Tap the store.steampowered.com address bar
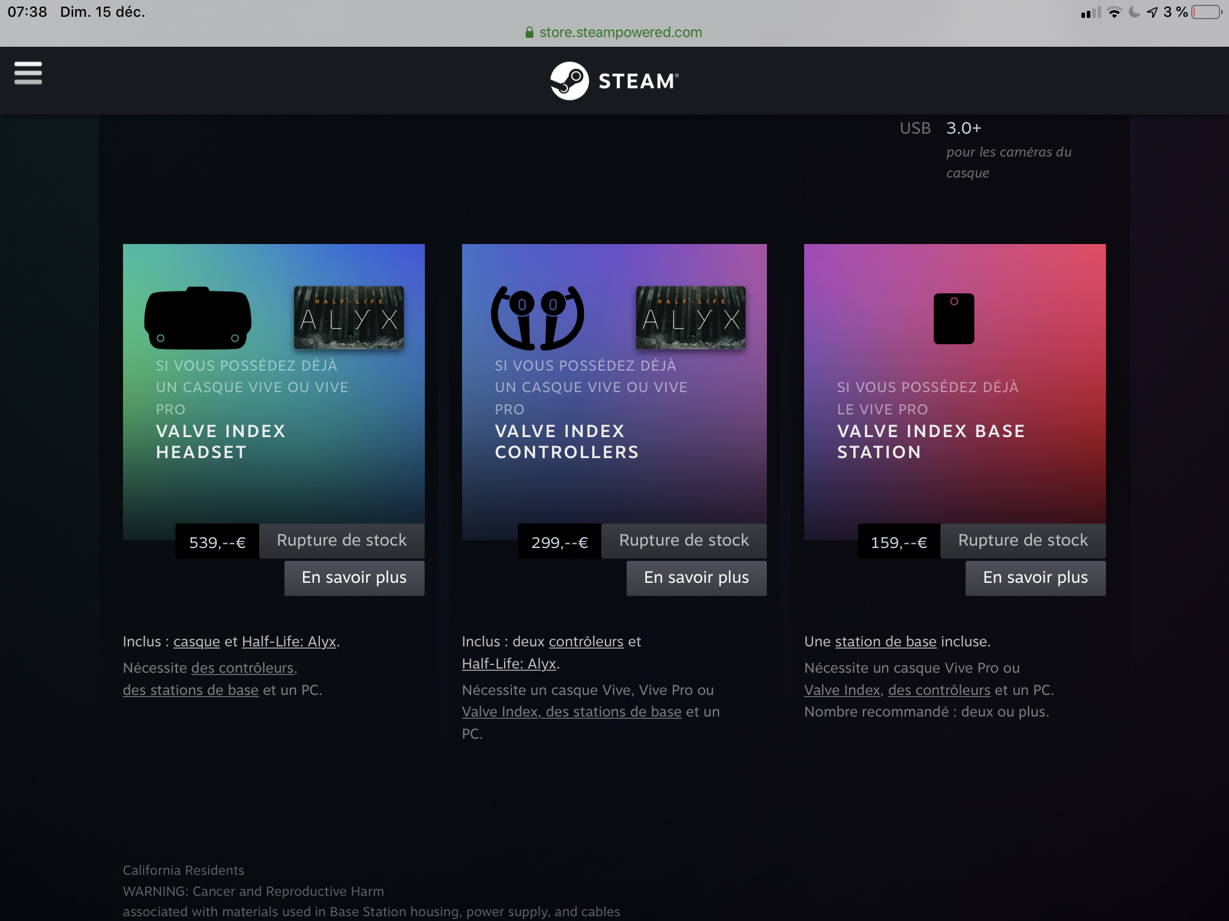1229x921 pixels. pos(614,32)
